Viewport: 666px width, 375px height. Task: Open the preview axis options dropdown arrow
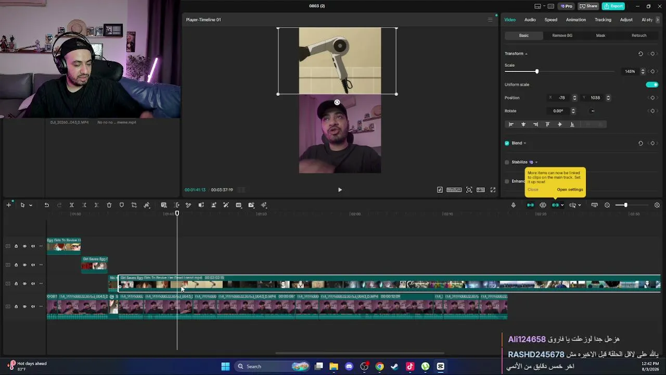tap(579, 205)
